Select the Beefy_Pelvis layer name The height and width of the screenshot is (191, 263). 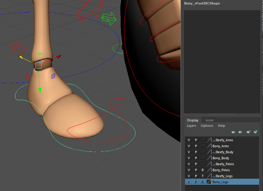[x=223, y=164]
